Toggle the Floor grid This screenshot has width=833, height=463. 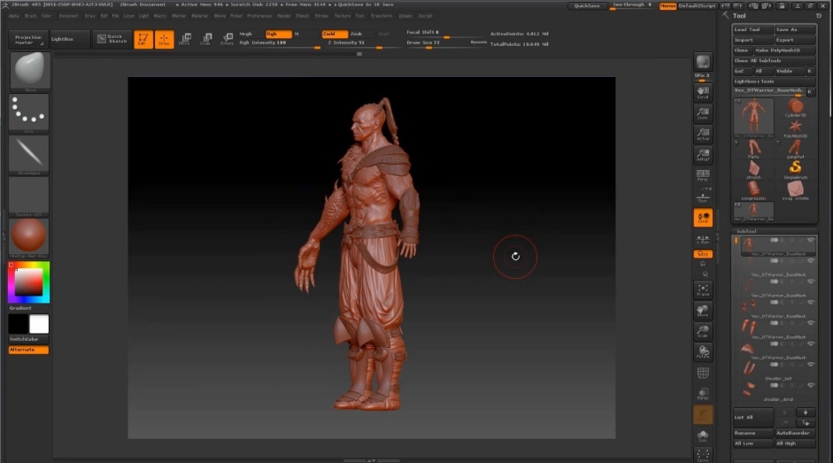703,197
